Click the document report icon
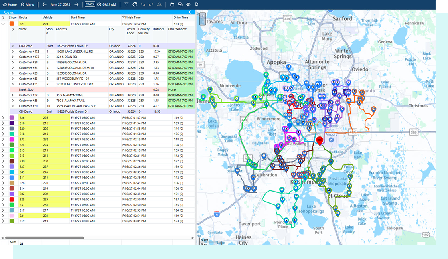Viewport: 448px width, 259px height. click(x=197, y=4)
